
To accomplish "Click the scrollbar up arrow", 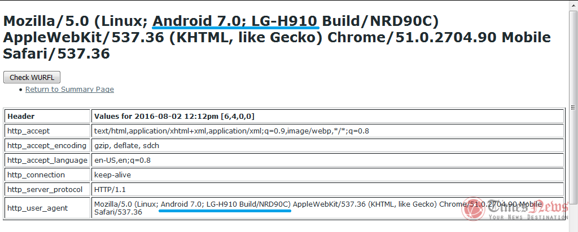I will tap(573, 5).
